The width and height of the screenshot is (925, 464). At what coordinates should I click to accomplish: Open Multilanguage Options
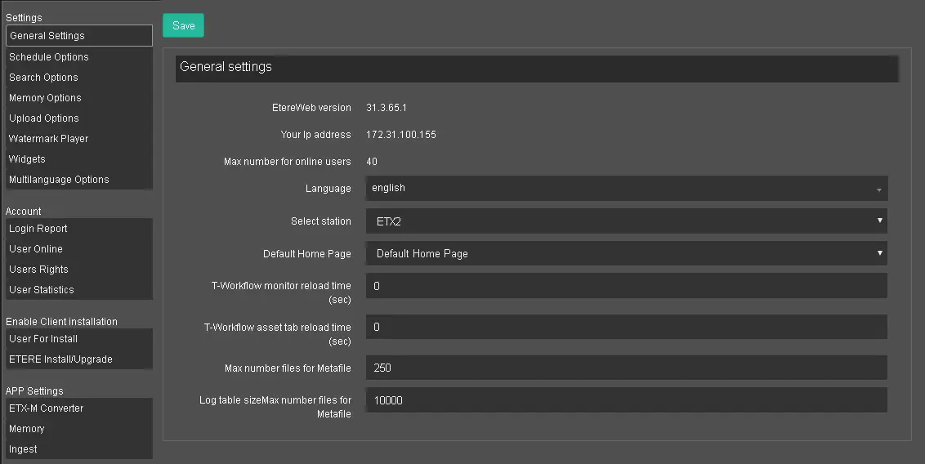(59, 180)
